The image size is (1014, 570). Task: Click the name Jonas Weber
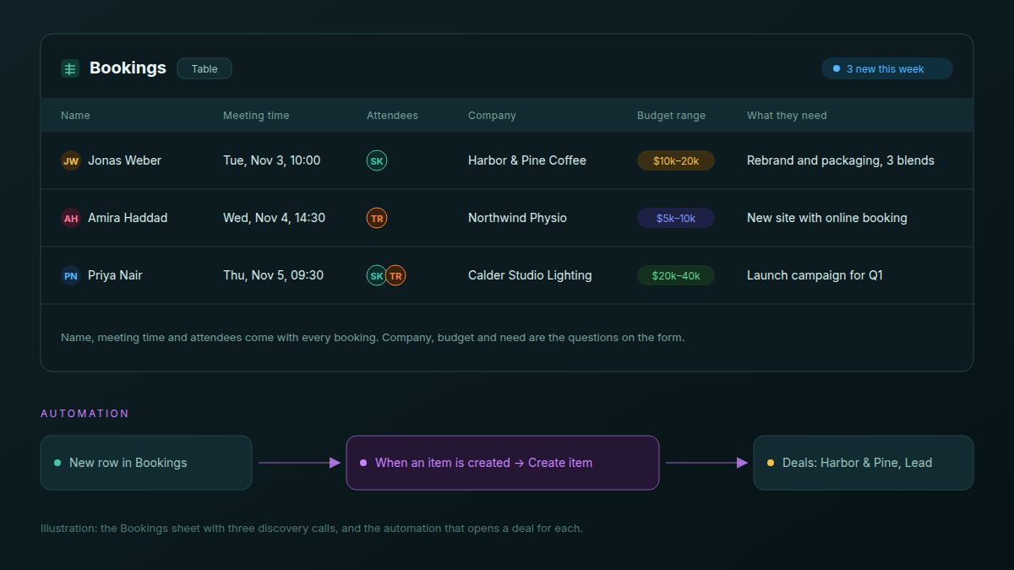coord(124,160)
